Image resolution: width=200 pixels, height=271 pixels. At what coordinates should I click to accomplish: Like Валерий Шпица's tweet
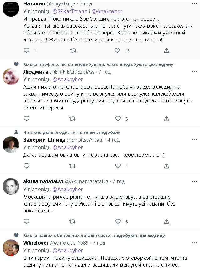point(118,166)
